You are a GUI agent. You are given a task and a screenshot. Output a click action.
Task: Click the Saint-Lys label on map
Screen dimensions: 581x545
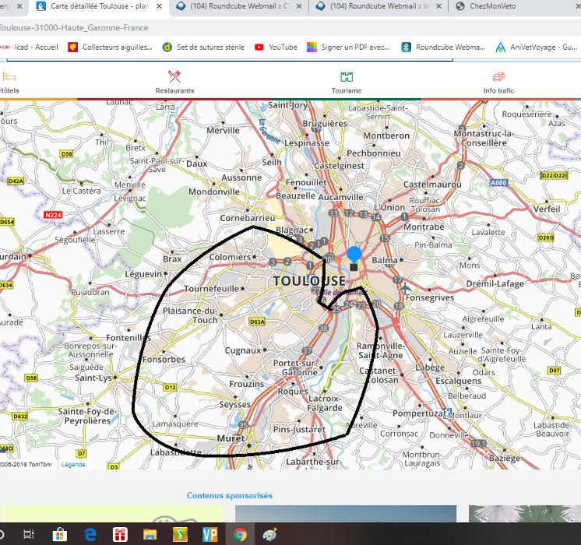[x=93, y=378]
